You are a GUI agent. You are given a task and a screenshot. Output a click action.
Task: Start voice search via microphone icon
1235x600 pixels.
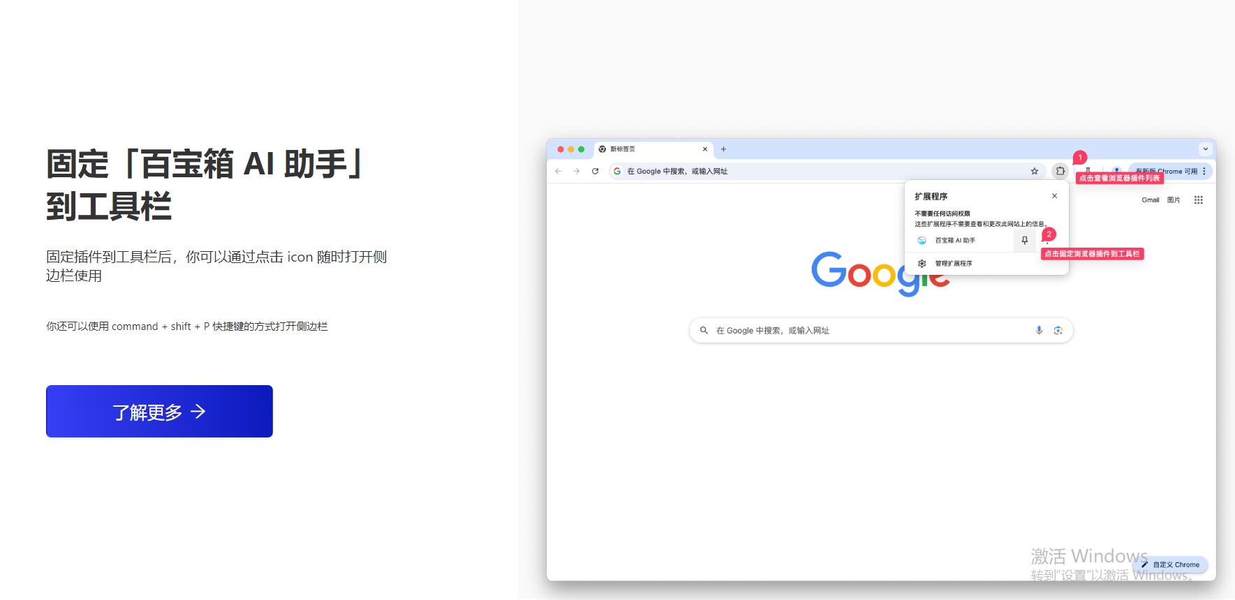1039,331
